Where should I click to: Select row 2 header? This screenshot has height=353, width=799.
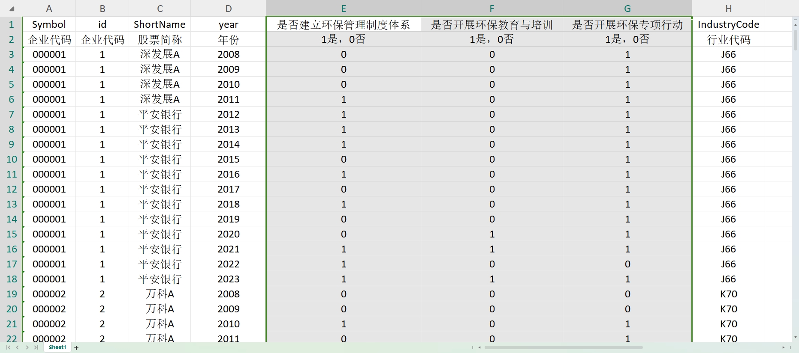pyautogui.click(x=11, y=39)
